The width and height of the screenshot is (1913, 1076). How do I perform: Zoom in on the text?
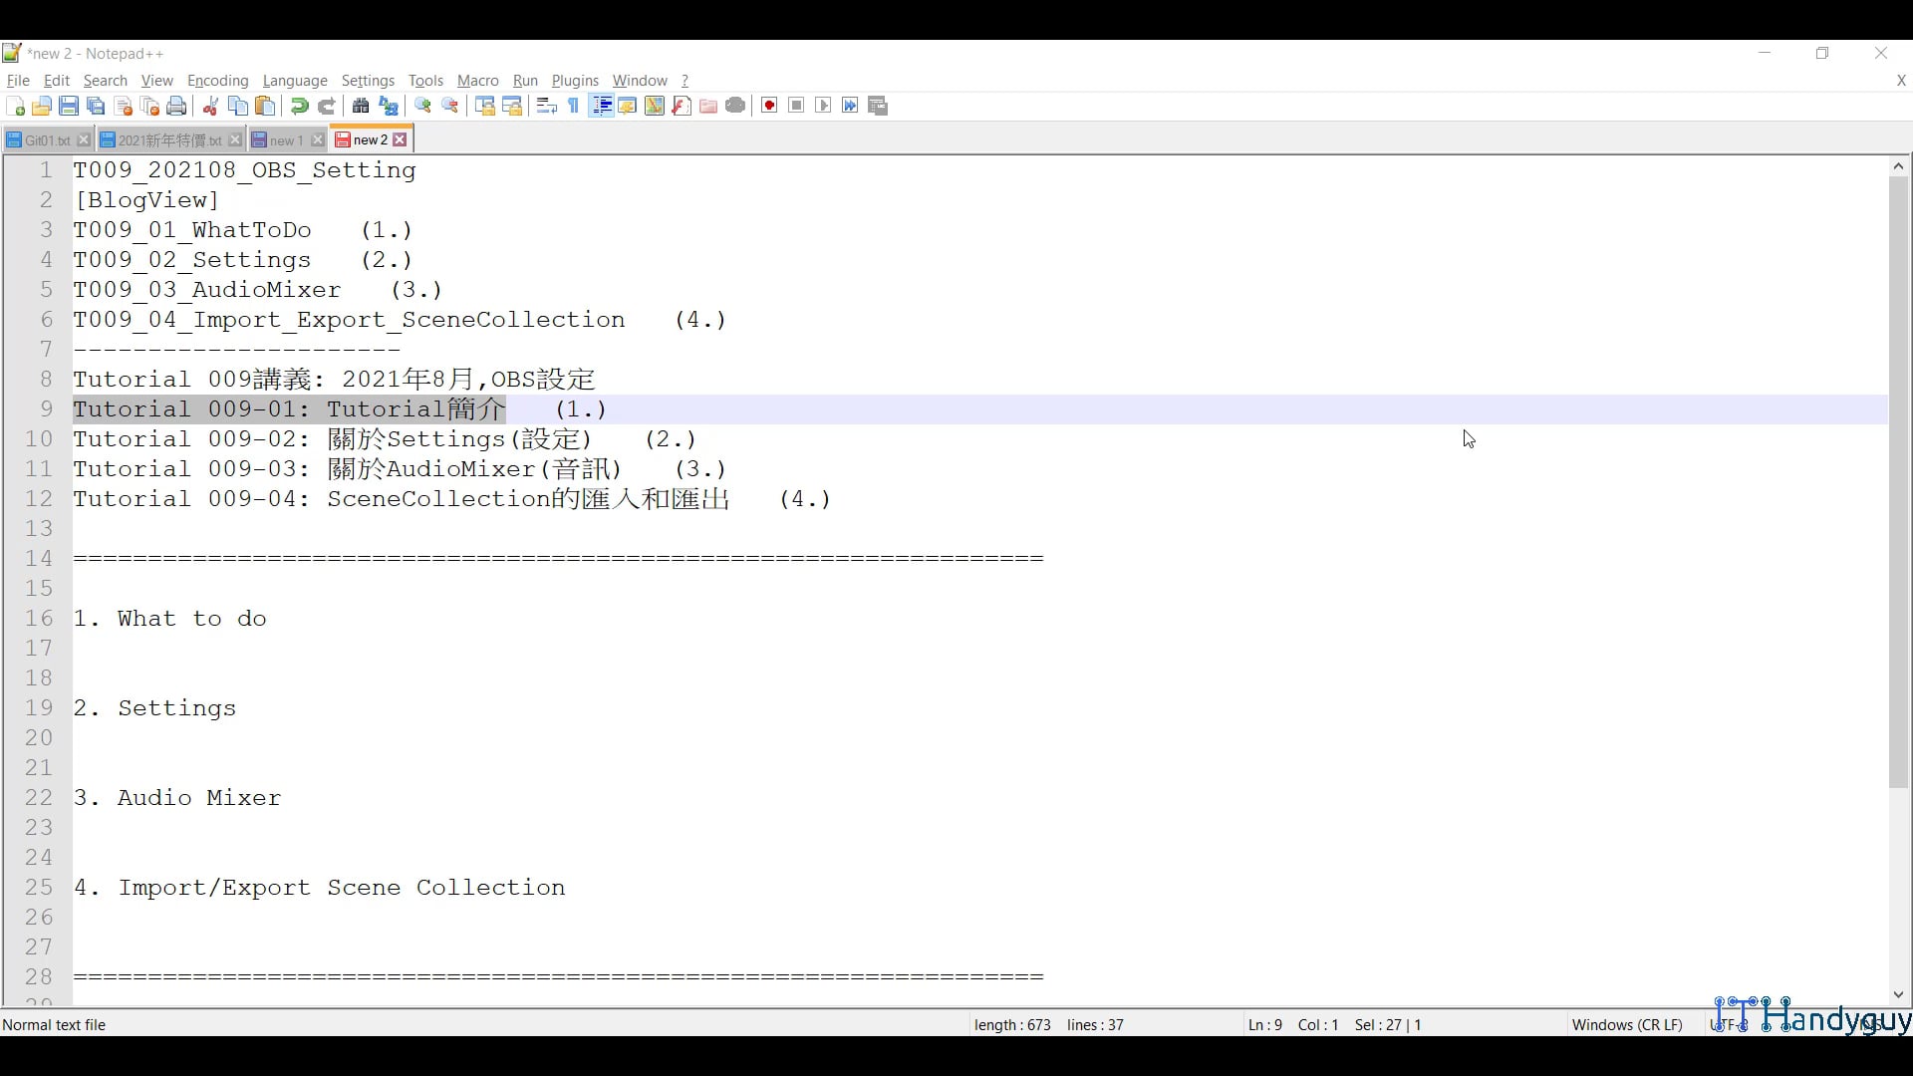422,106
